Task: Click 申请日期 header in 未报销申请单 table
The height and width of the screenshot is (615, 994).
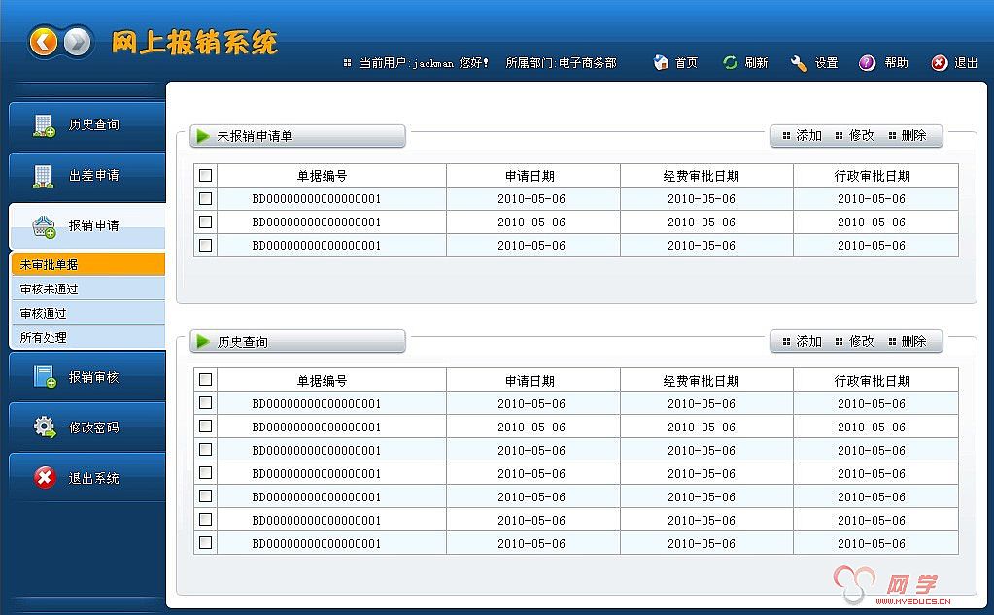Action: (x=530, y=176)
